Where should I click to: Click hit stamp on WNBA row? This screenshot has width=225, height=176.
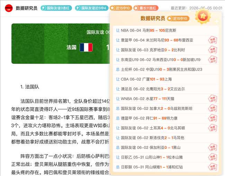pyautogui.click(x=213, y=99)
